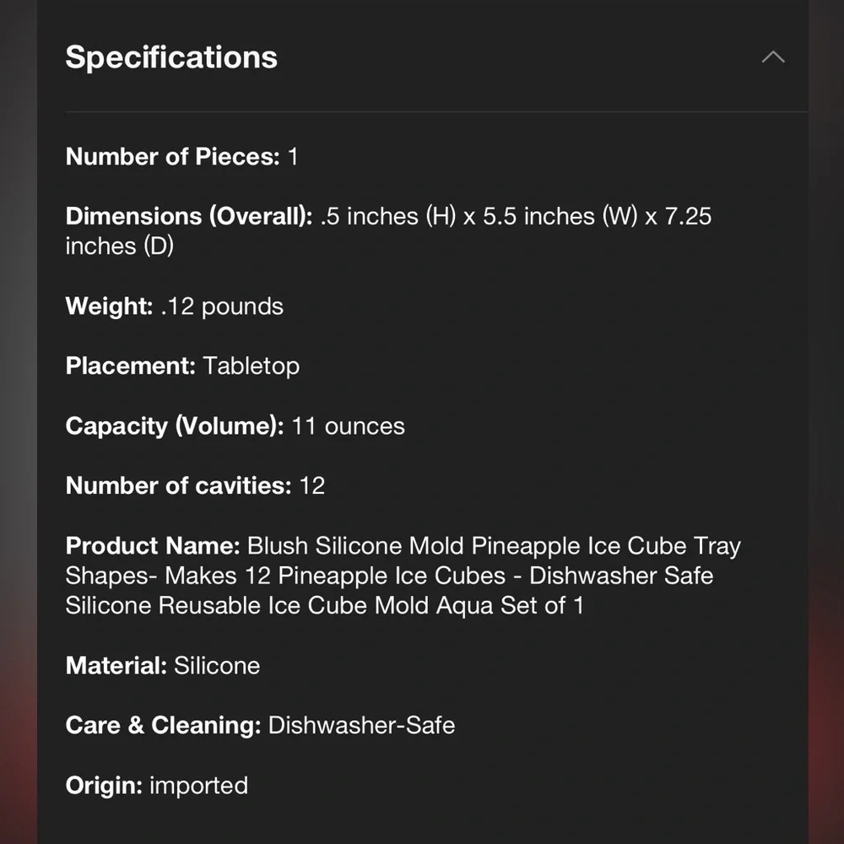Click the 11 ounces value
The height and width of the screenshot is (844, 844).
point(348,425)
